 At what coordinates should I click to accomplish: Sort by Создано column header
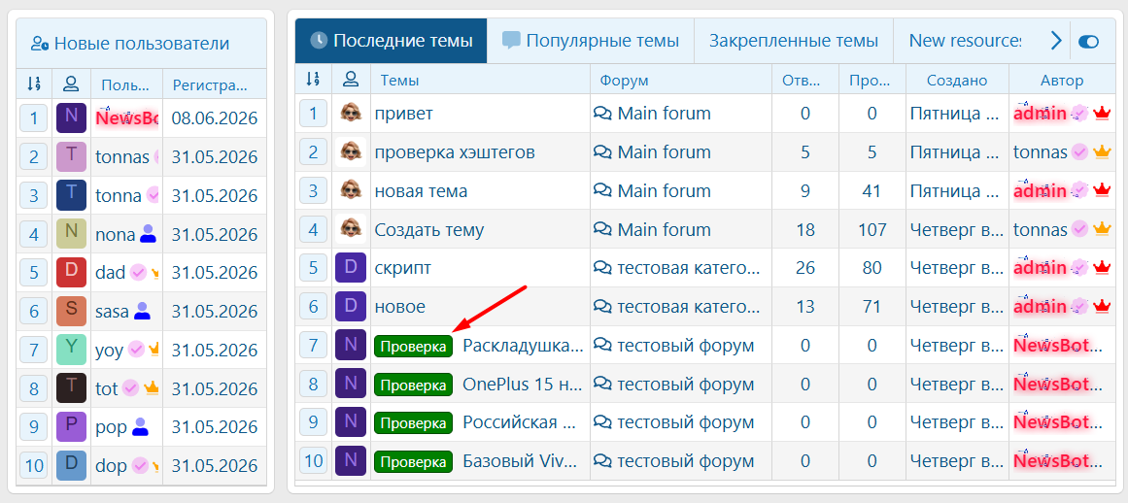click(957, 81)
